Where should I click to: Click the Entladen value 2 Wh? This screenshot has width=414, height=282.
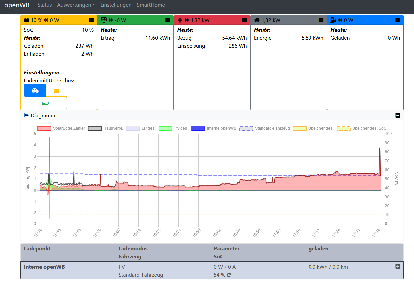click(x=87, y=54)
